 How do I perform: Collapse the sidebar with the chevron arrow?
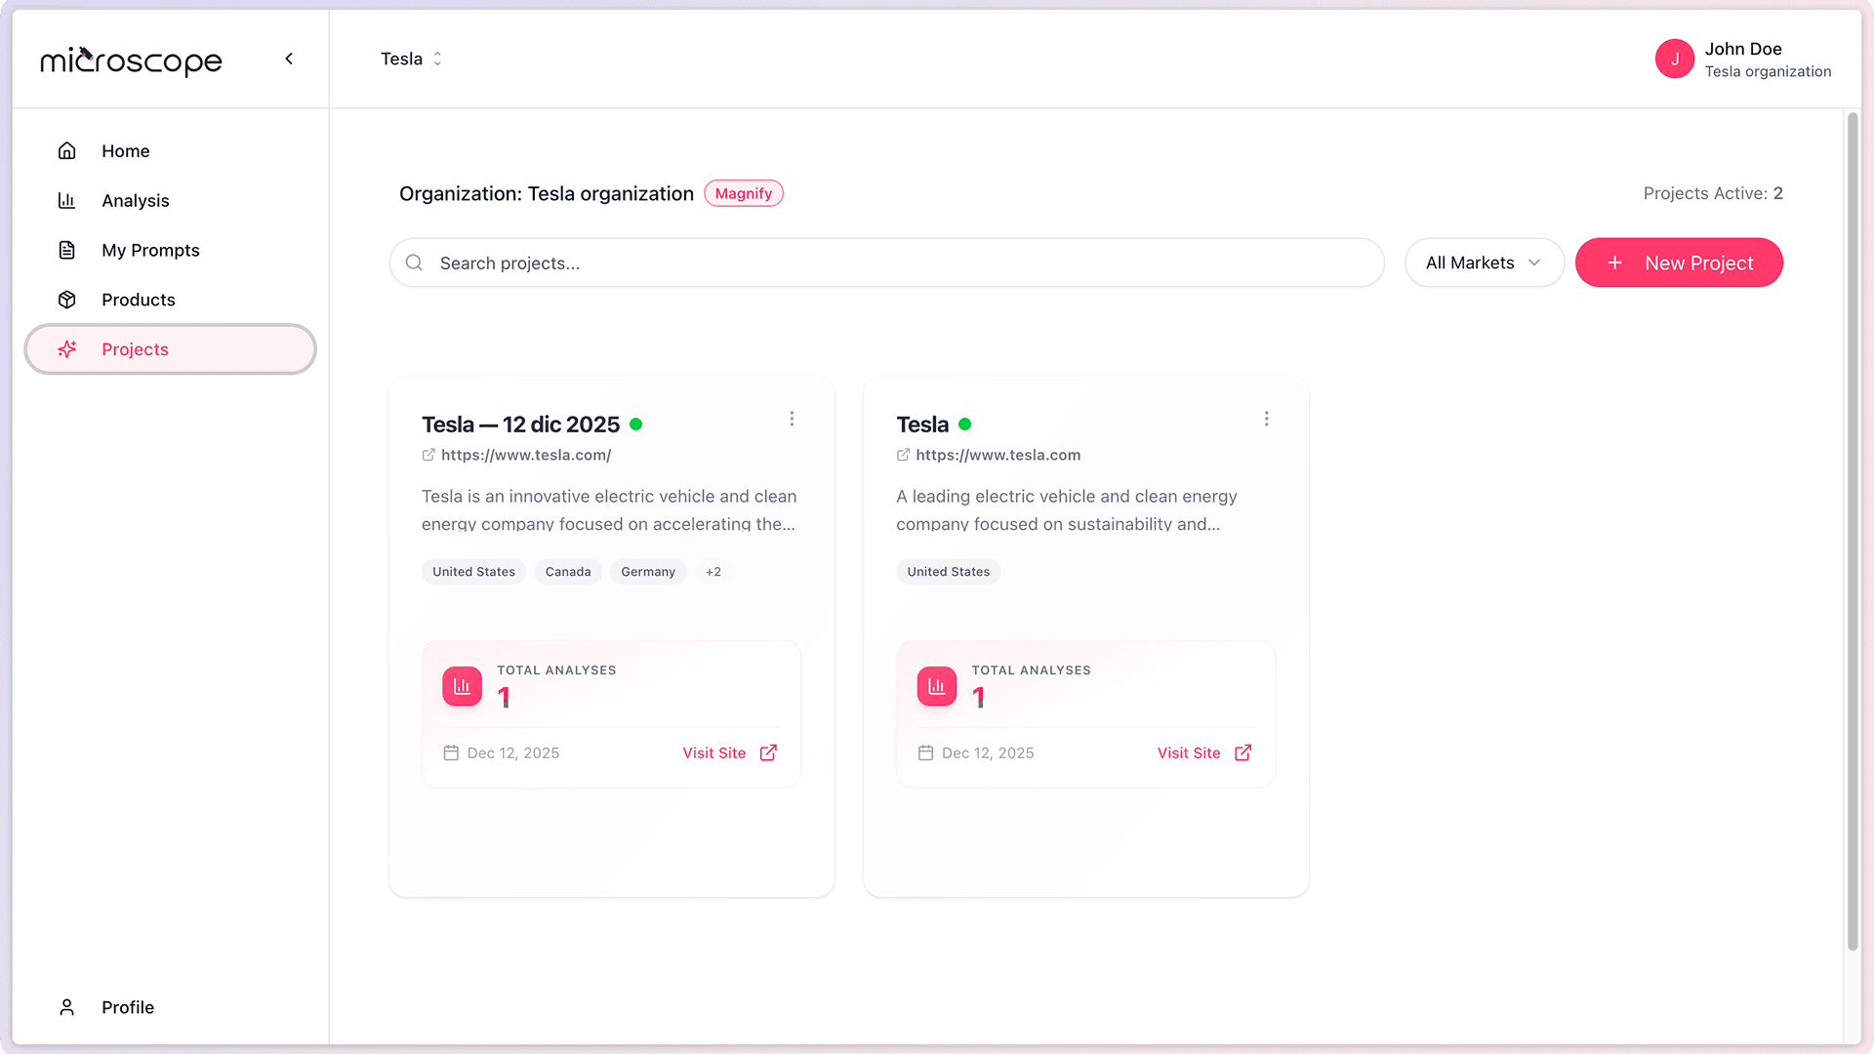[x=289, y=59]
